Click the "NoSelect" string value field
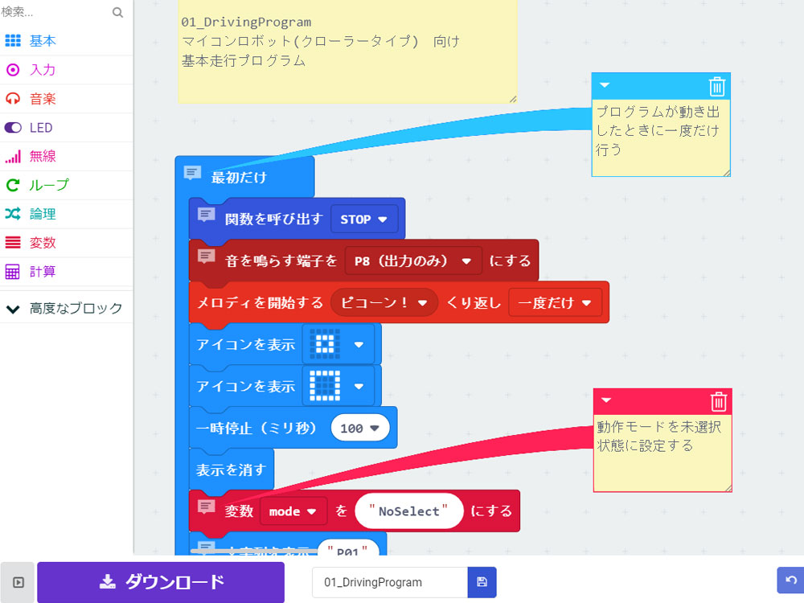804x603 pixels. 409,511
